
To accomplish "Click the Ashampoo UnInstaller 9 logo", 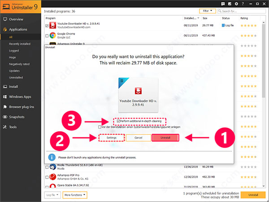I will tap(21, 7).
